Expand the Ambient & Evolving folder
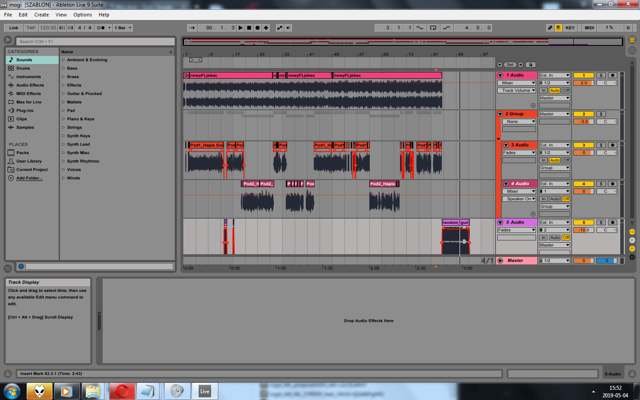 (x=64, y=60)
